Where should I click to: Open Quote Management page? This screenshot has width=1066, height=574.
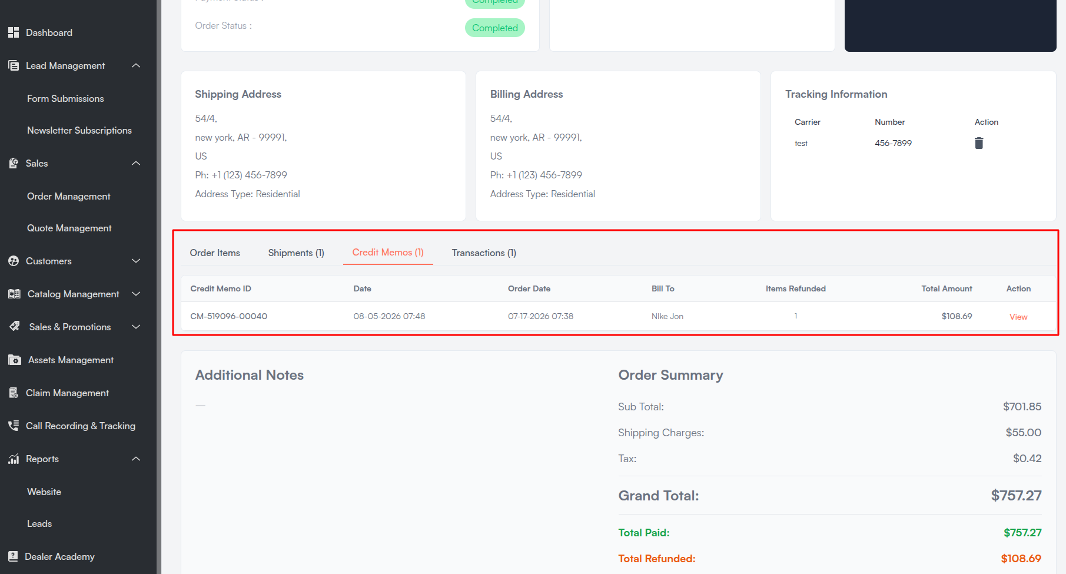click(69, 228)
